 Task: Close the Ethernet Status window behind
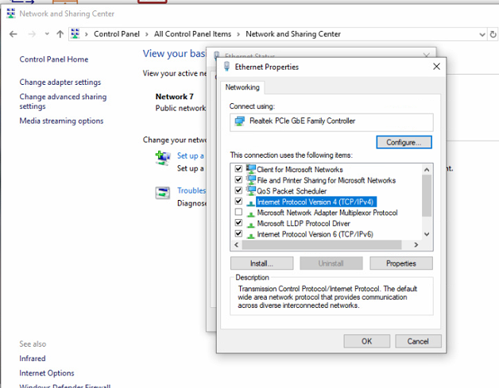[x=427, y=56]
